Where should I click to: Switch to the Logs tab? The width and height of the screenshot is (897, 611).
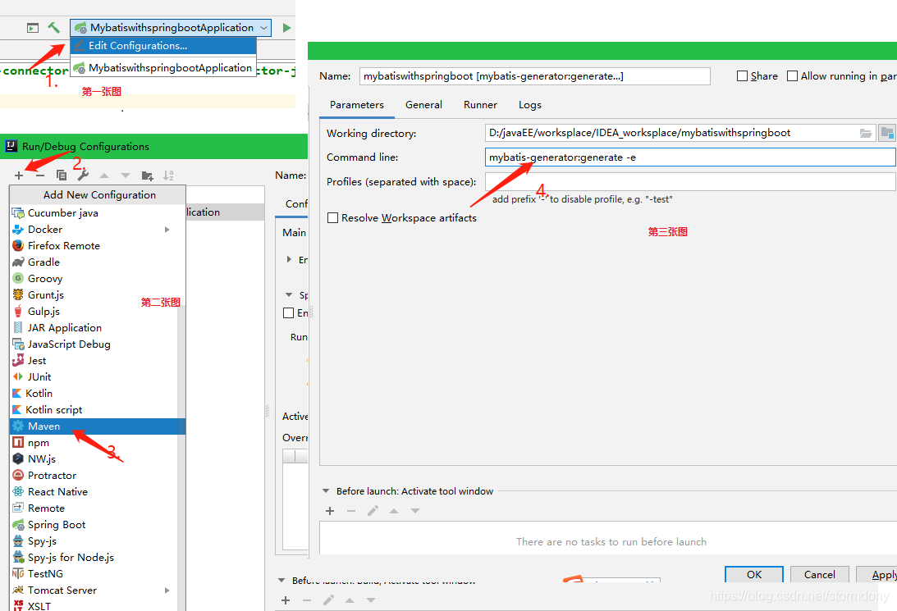(529, 105)
